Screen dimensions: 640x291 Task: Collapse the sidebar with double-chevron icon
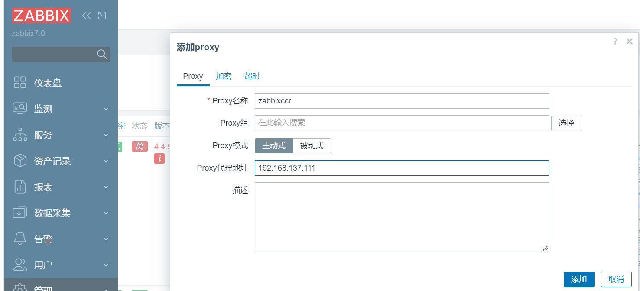87,16
